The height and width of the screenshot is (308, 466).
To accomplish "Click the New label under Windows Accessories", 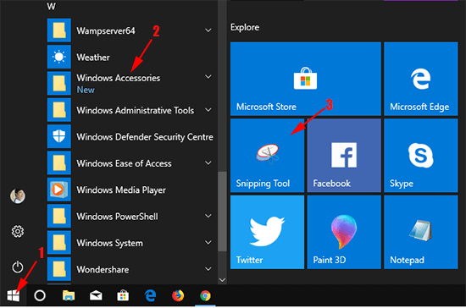I will coord(86,90).
